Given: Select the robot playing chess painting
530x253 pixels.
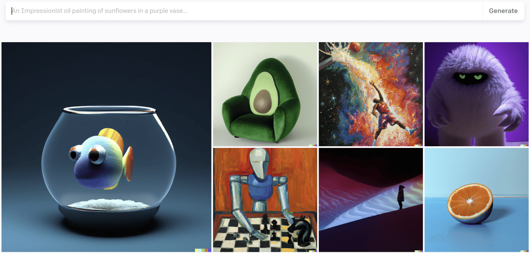Looking at the screenshot, I should (x=265, y=200).
